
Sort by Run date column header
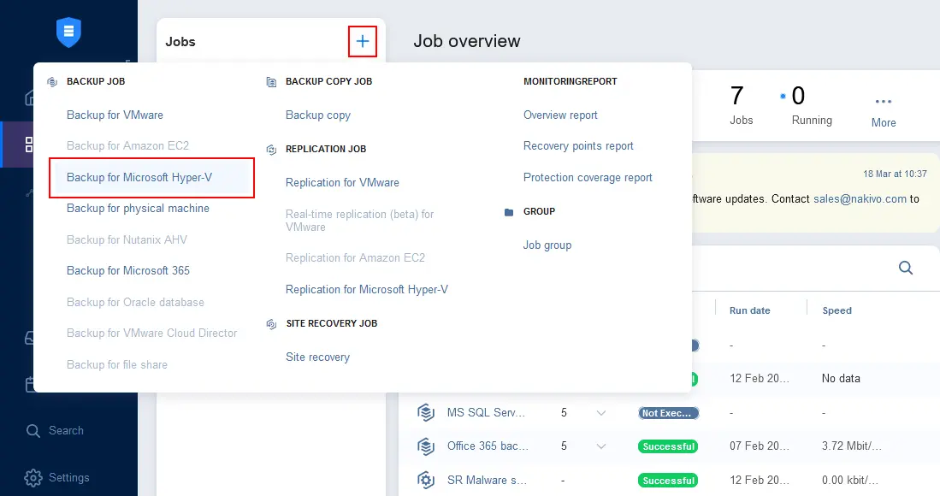pos(749,310)
